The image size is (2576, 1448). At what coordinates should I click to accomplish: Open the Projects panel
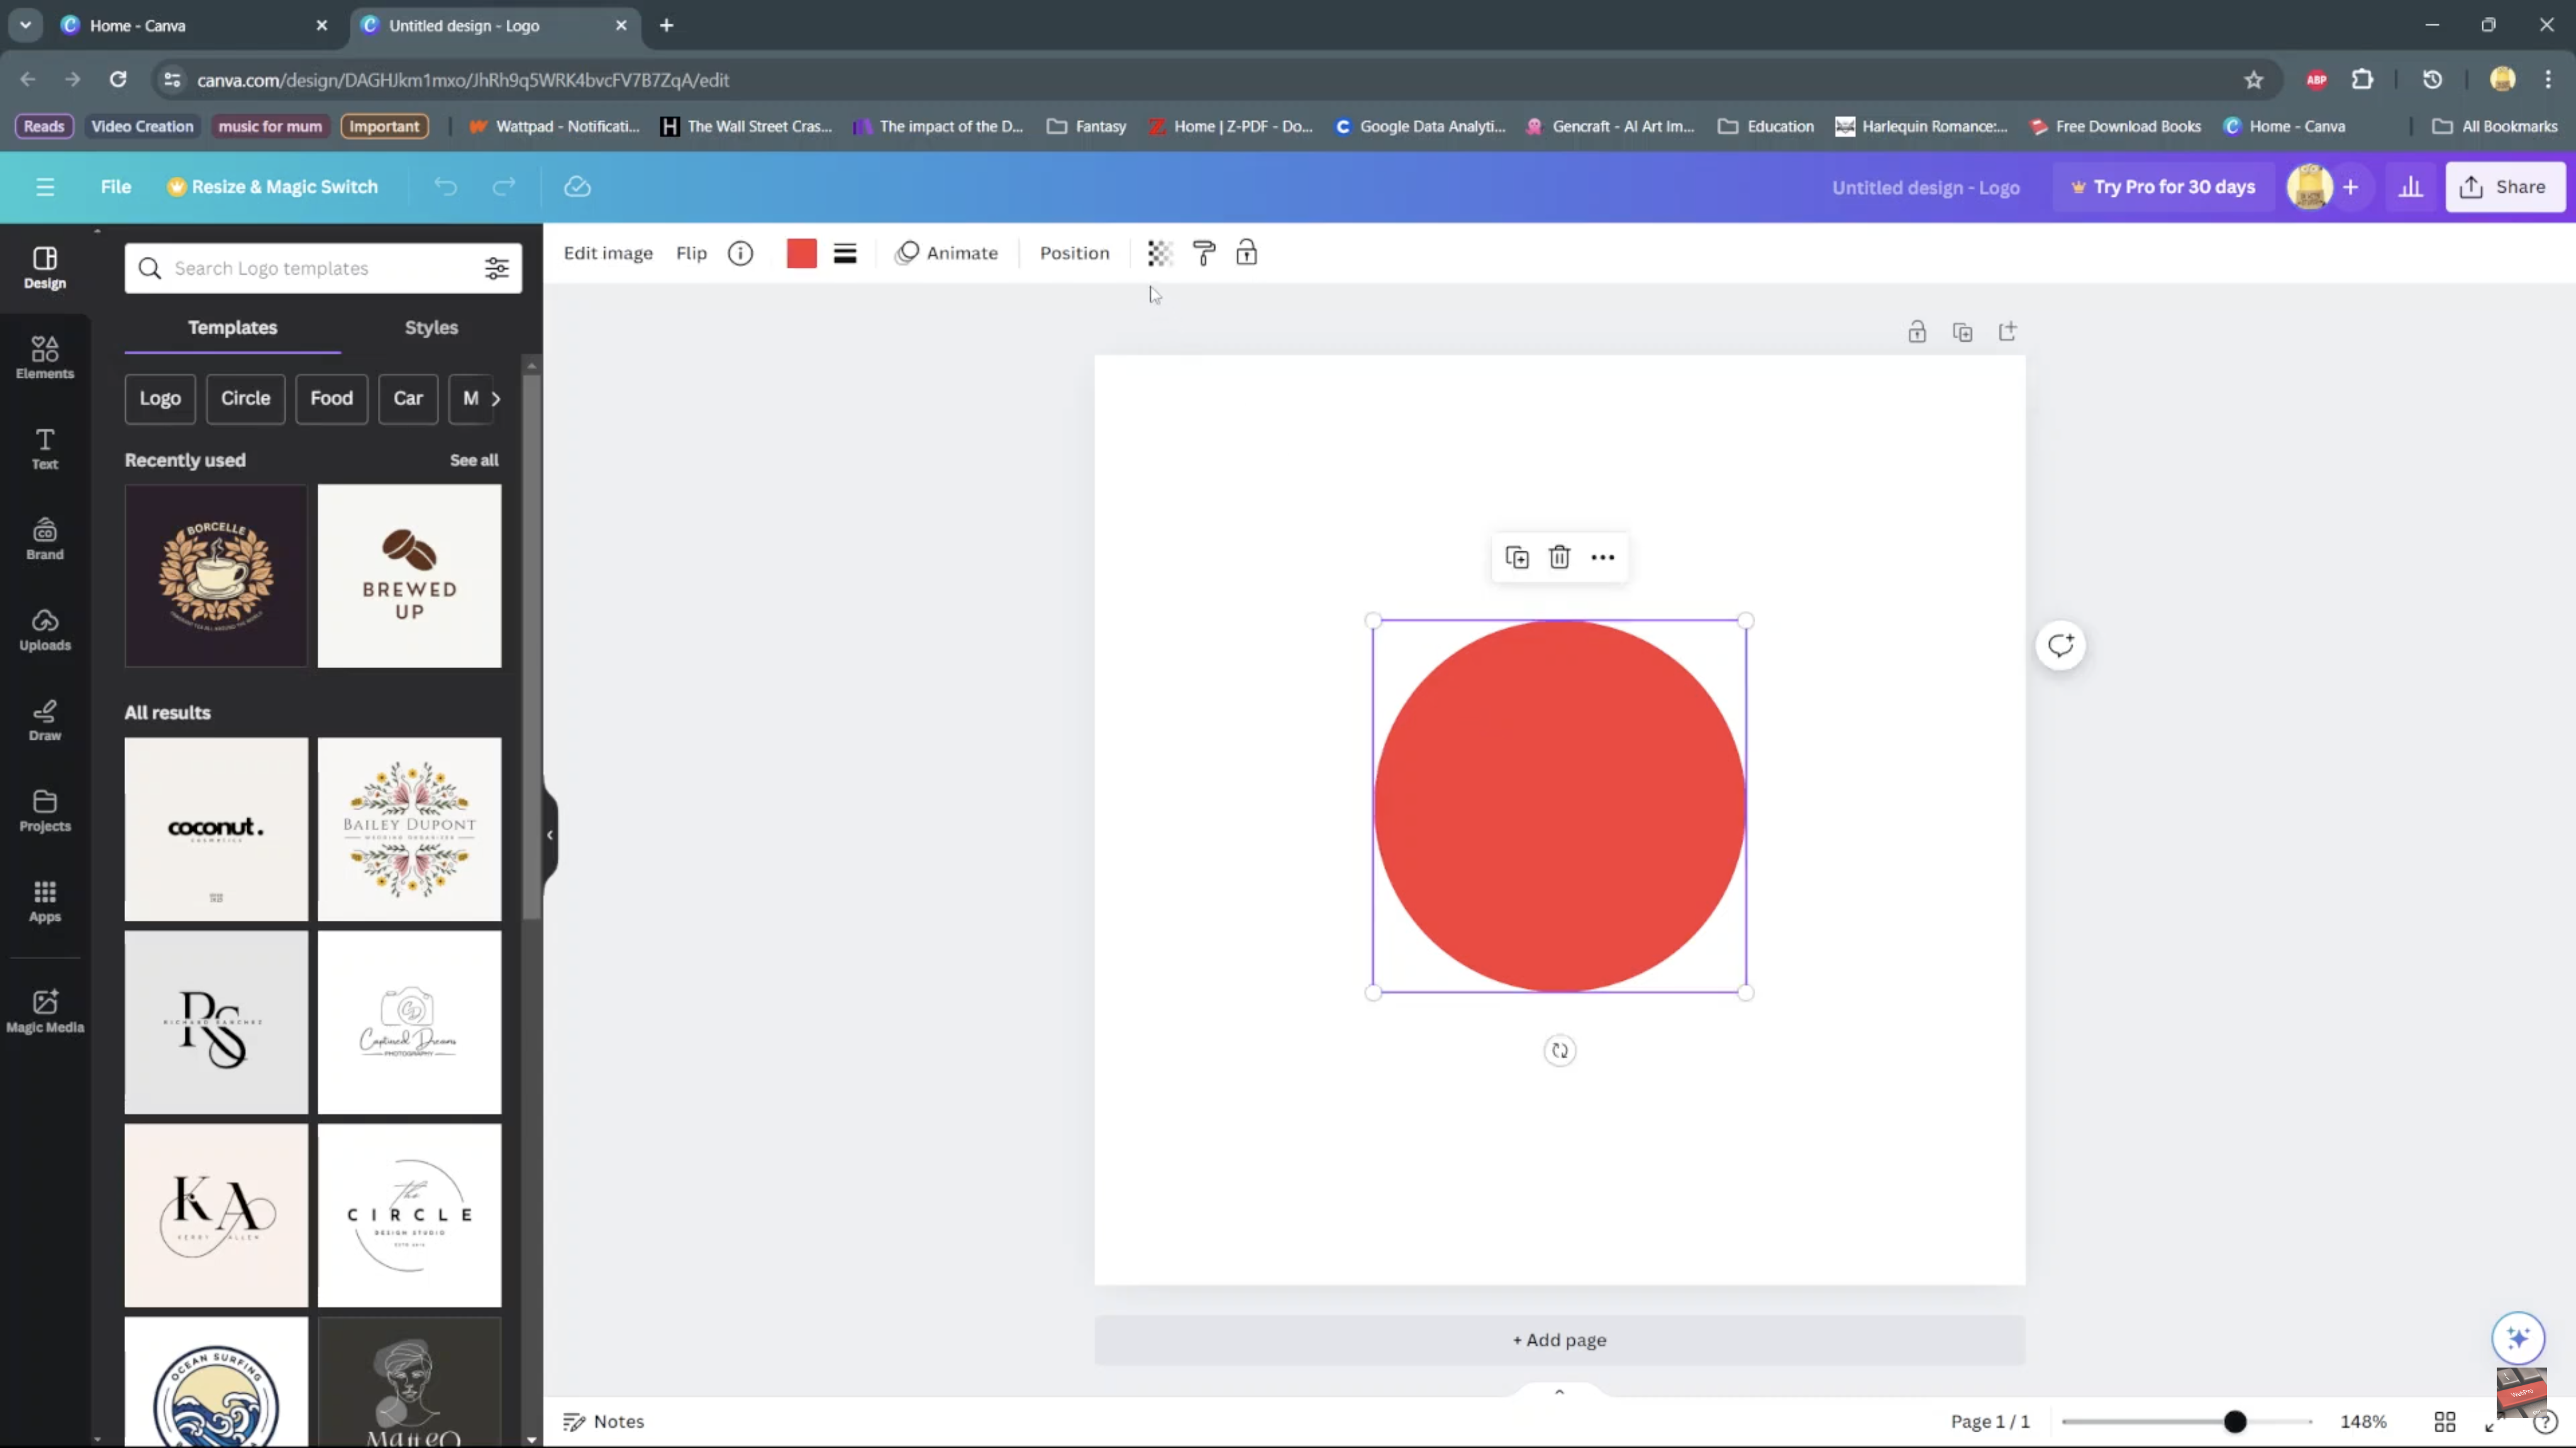pyautogui.click(x=45, y=811)
